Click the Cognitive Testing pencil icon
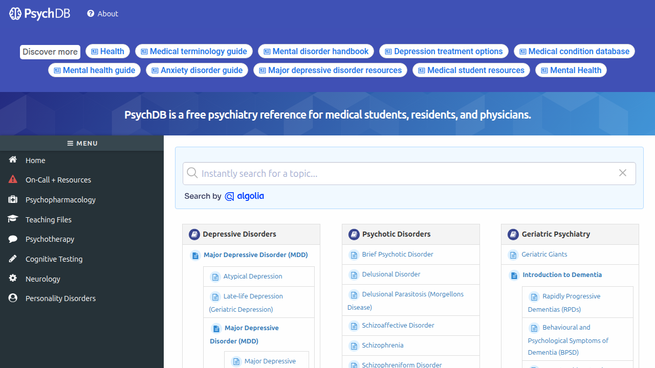The height and width of the screenshot is (368, 655). (13, 259)
